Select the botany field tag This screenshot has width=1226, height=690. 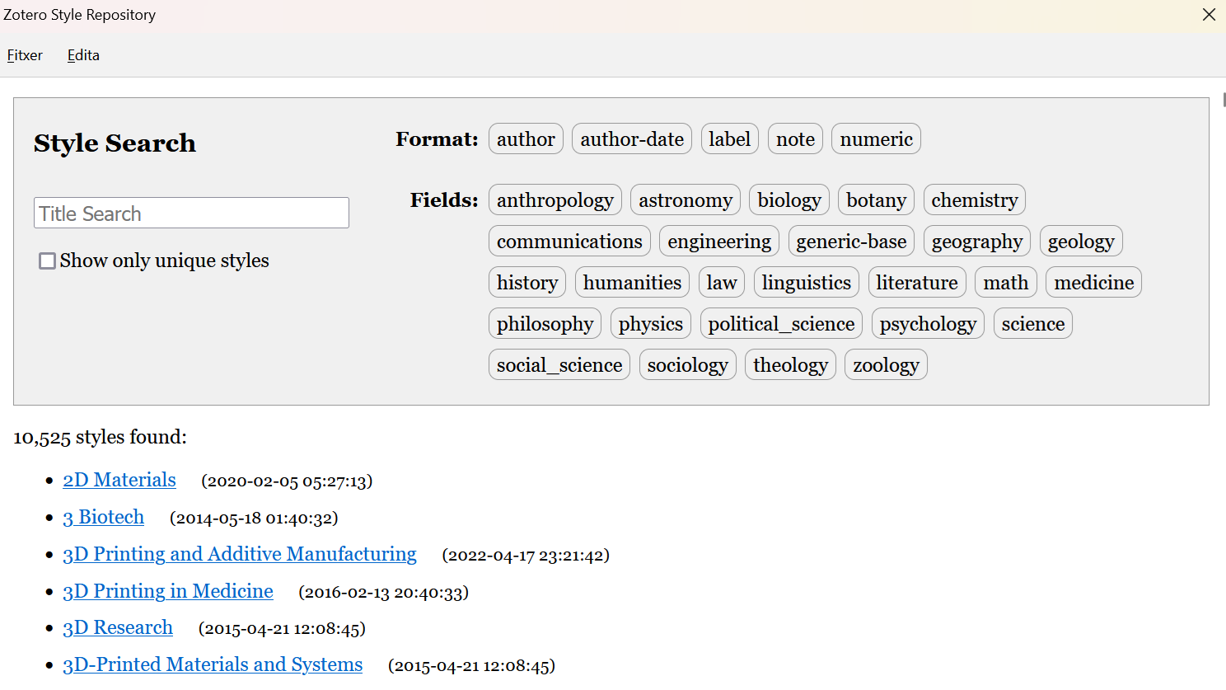876,200
